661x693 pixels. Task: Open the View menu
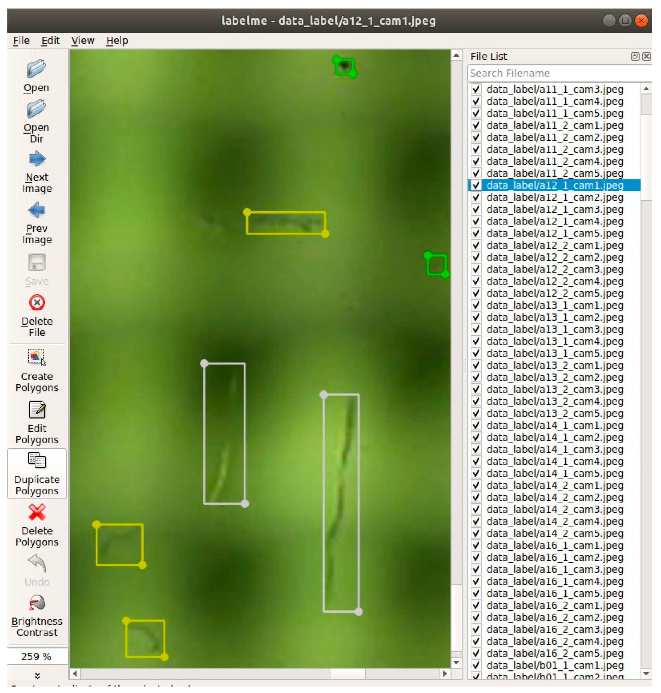(x=83, y=40)
